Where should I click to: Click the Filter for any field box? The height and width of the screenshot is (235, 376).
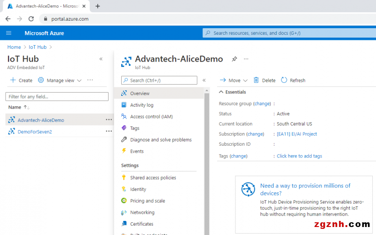point(57,97)
